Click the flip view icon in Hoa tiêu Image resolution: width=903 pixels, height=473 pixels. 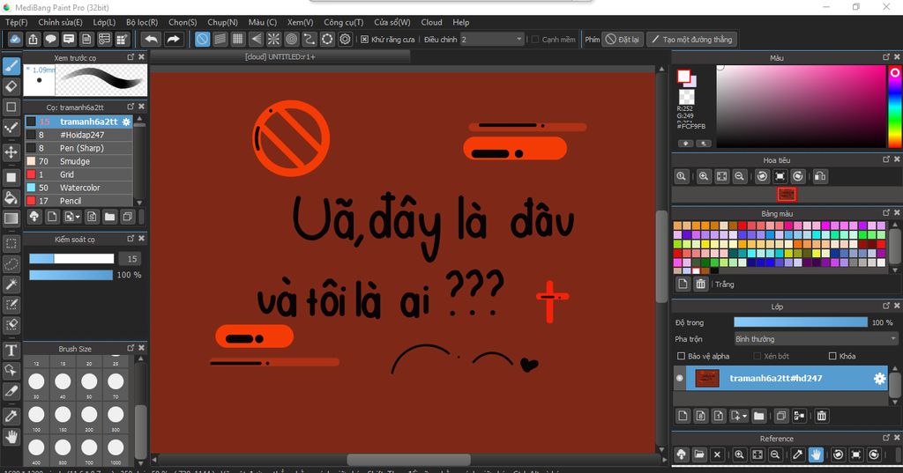820,176
